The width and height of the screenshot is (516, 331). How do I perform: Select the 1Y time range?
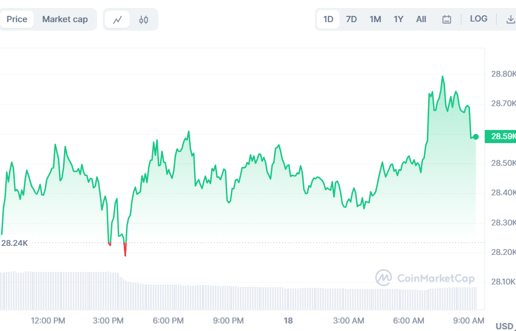click(x=398, y=19)
